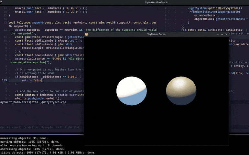Screen dimensions: 249x155
Task: Minimize the ToyMaker Demo window
Action: click(217, 35)
